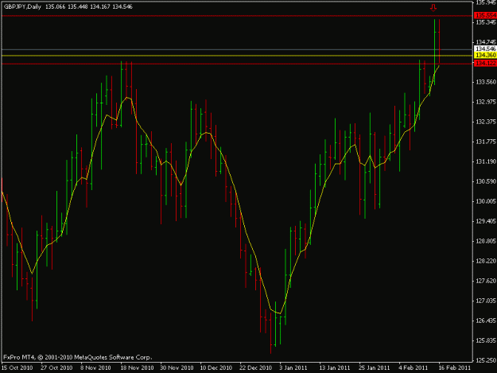Image resolution: width=497 pixels, height=373 pixels.
Task: Click the 131.775 price axis label
Action: (486, 142)
